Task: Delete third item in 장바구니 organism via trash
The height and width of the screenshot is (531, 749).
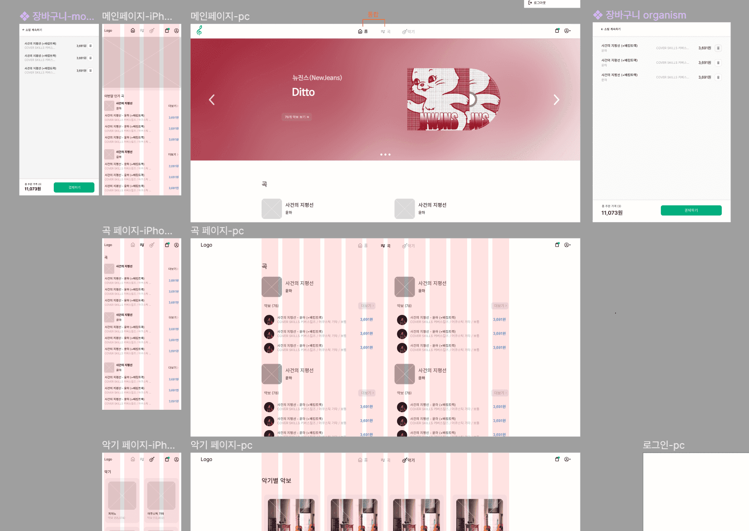Action: 718,77
